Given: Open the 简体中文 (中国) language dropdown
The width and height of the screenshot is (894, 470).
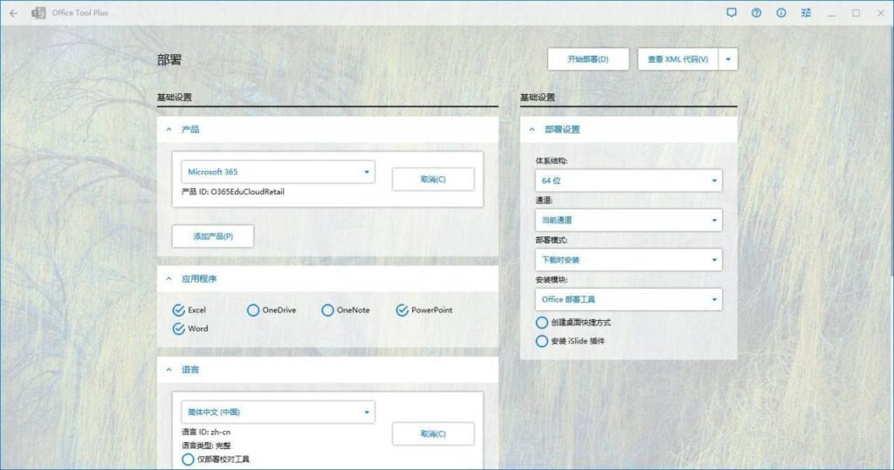Looking at the screenshot, I should tap(278, 412).
